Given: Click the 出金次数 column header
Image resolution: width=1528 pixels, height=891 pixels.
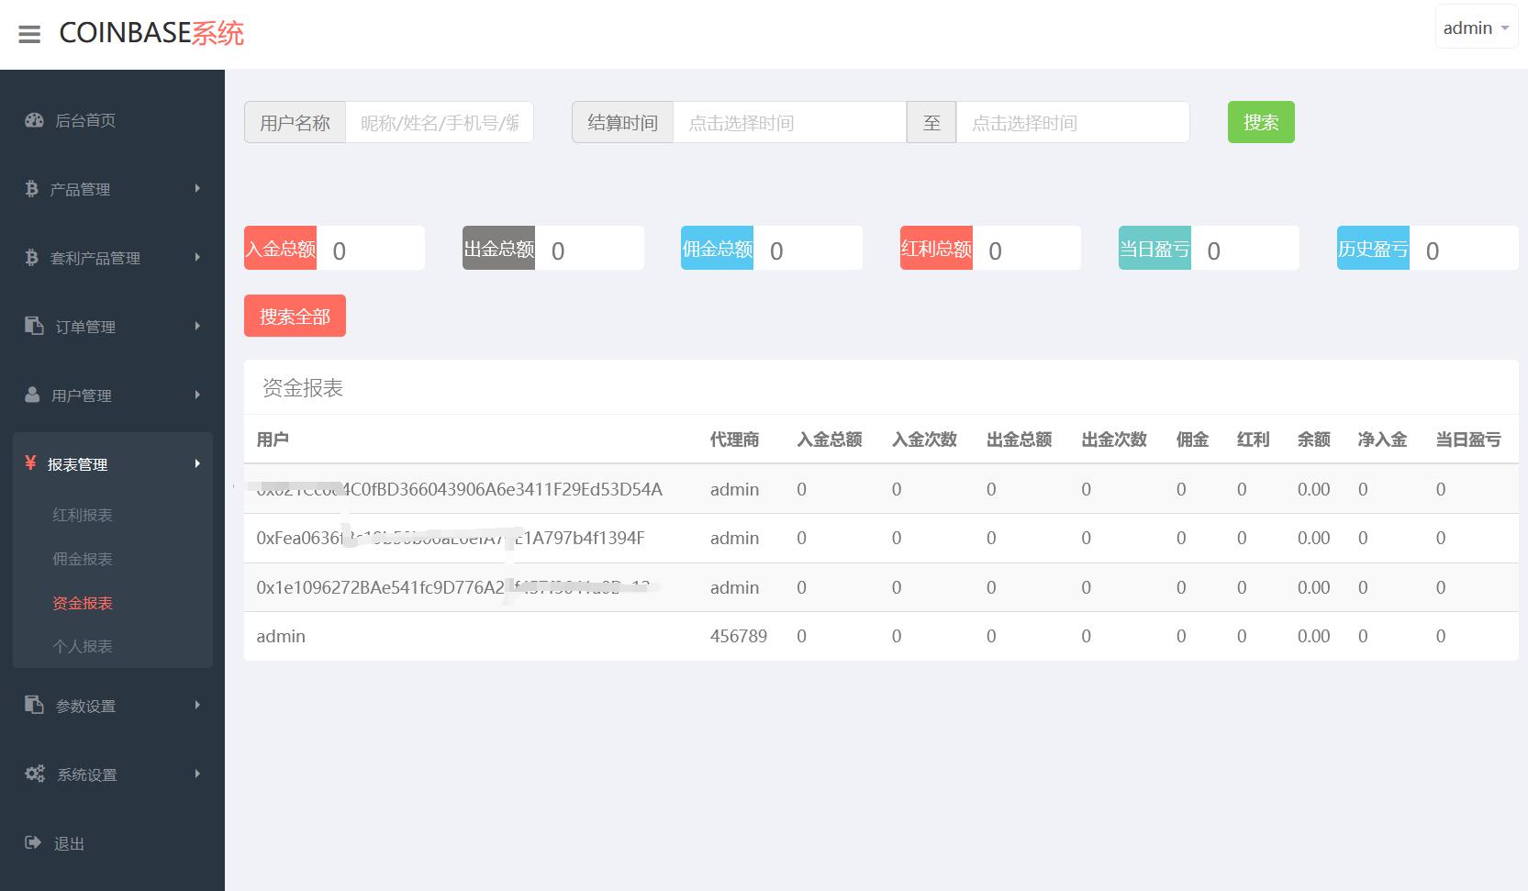Looking at the screenshot, I should 1114,440.
